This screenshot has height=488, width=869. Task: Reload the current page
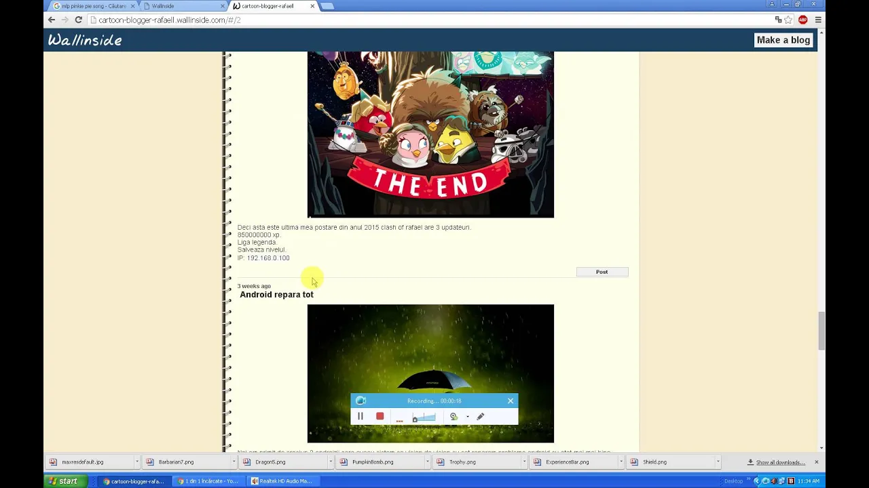point(78,20)
